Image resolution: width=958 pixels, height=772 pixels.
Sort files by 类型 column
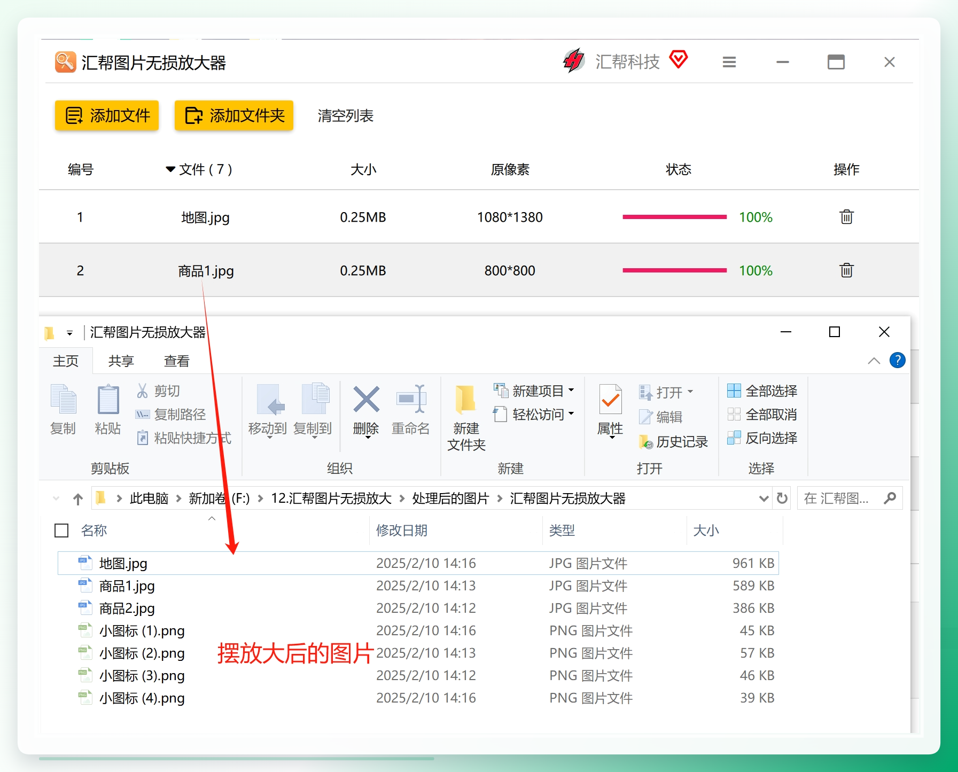pyautogui.click(x=562, y=531)
